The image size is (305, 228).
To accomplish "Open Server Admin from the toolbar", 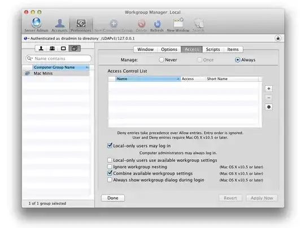I will click(x=36, y=24).
